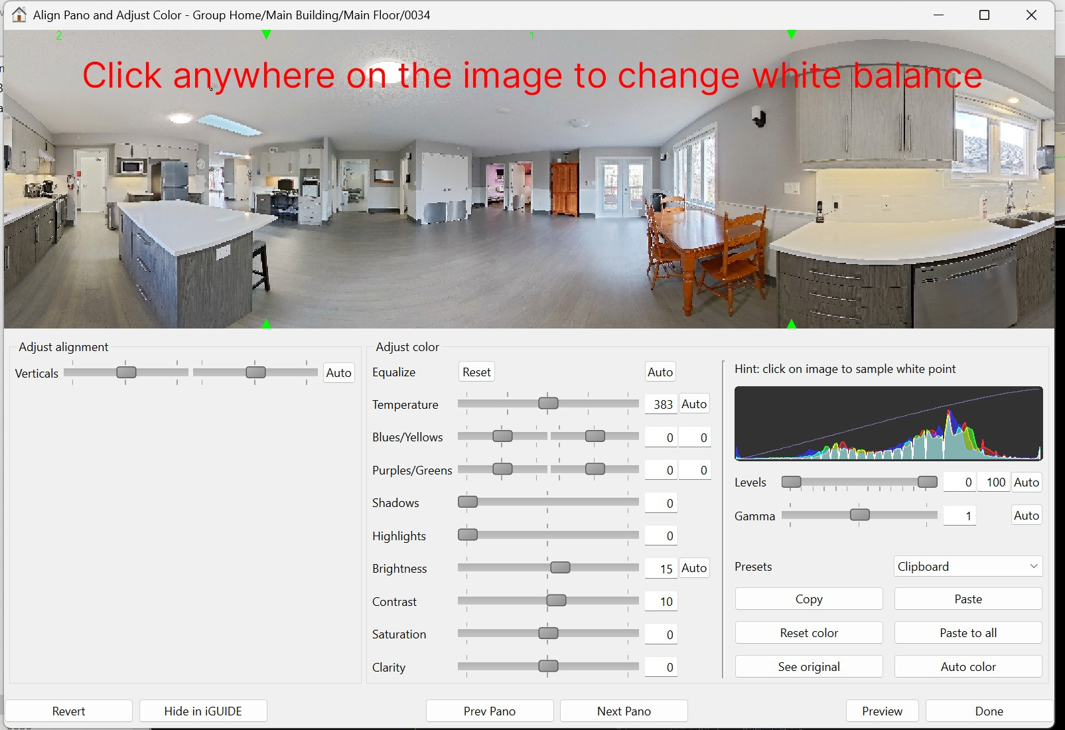Open the Presets Clipboard dropdown
The width and height of the screenshot is (1065, 730).
967,566
